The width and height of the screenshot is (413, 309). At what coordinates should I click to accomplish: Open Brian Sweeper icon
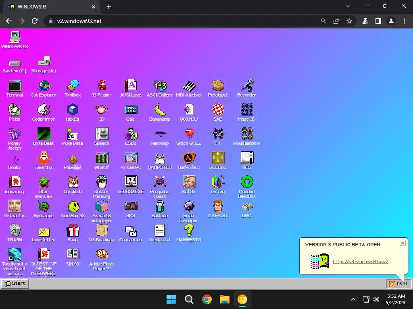coord(189,212)
